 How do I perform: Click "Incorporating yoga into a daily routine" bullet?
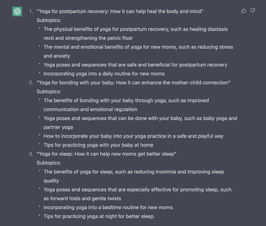(104, 74)
